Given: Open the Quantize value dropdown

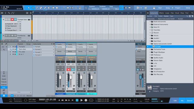Looking at the screenshot, I should tap(93, 9).
